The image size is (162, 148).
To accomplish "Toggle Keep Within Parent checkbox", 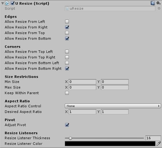I will pyautogui.click(x=67, y=93).
